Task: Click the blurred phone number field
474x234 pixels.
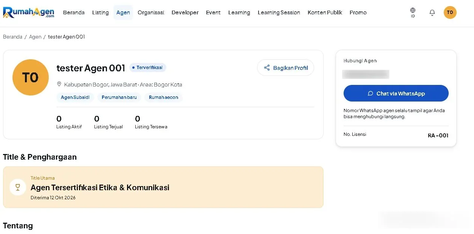Action: 366,74
